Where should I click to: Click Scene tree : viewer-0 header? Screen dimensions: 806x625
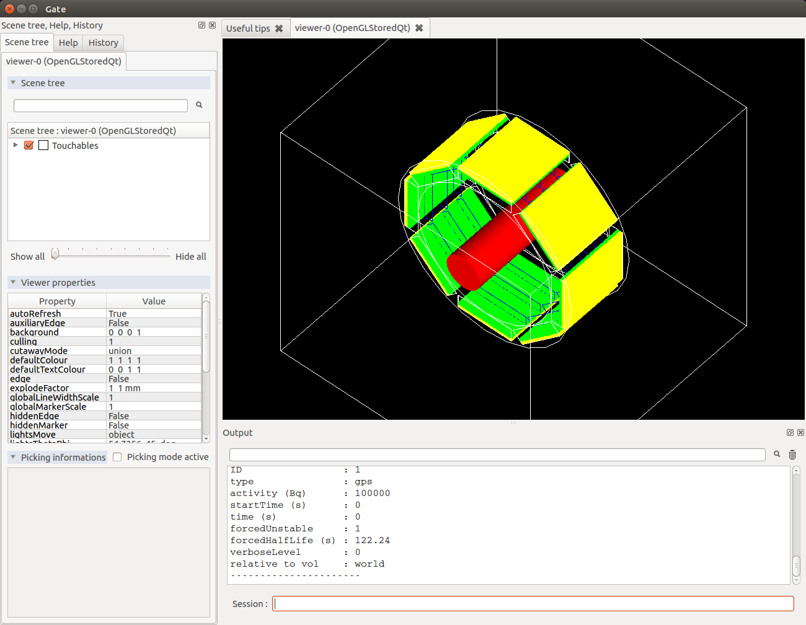click(108, 131)
